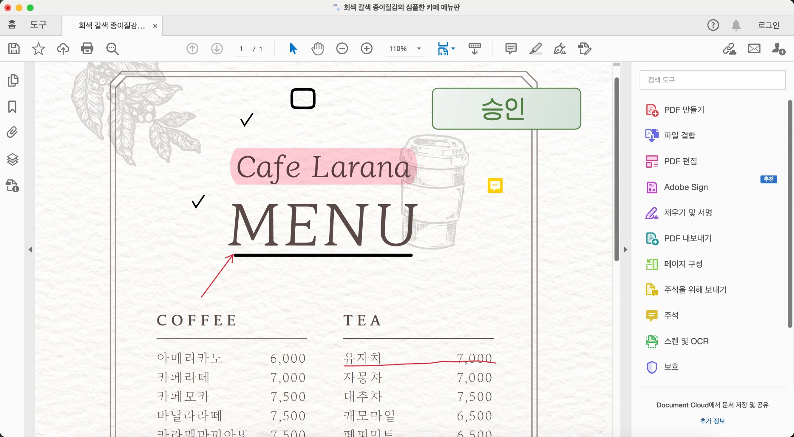
Task: Open the layers panel
Action: pos(12,159)
